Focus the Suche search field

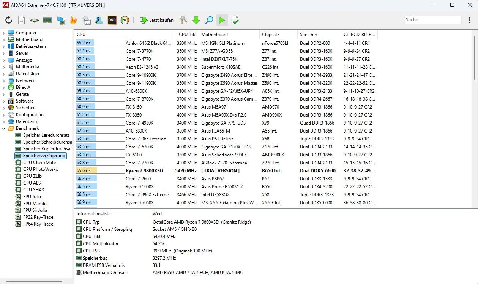433,20
